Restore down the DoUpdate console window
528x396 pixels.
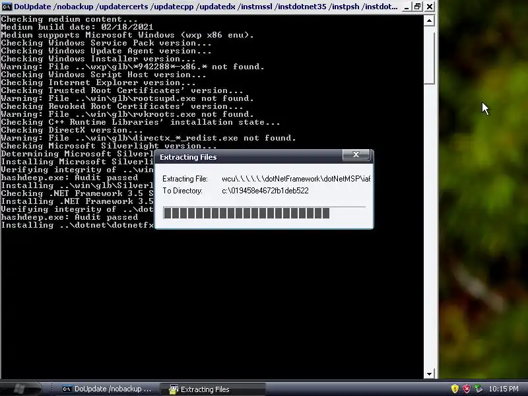coord(418,7)
